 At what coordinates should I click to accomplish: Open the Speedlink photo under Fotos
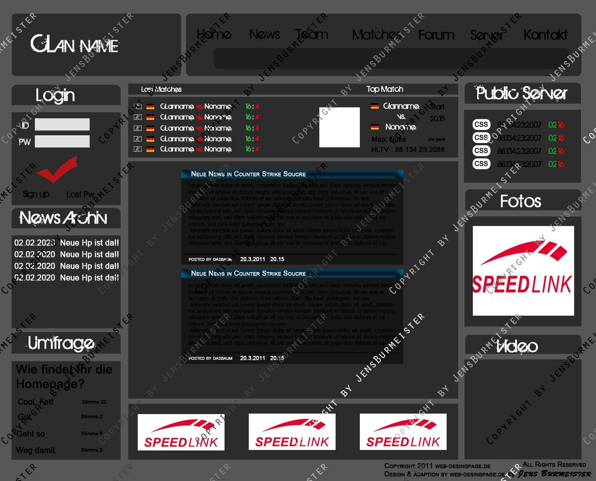523,271
